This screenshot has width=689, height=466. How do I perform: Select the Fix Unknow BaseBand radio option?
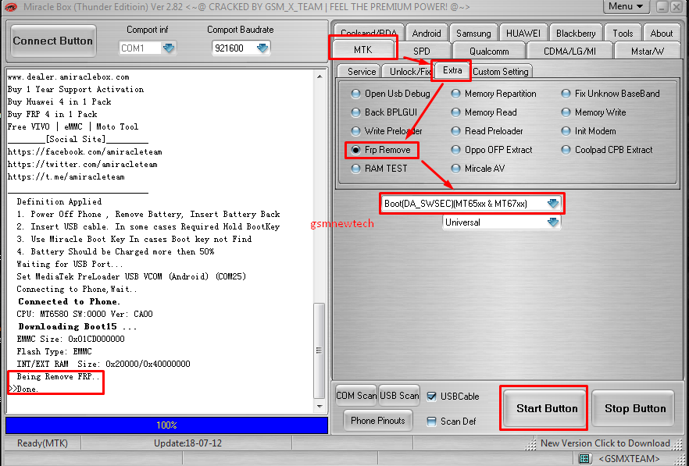(566, 94)
